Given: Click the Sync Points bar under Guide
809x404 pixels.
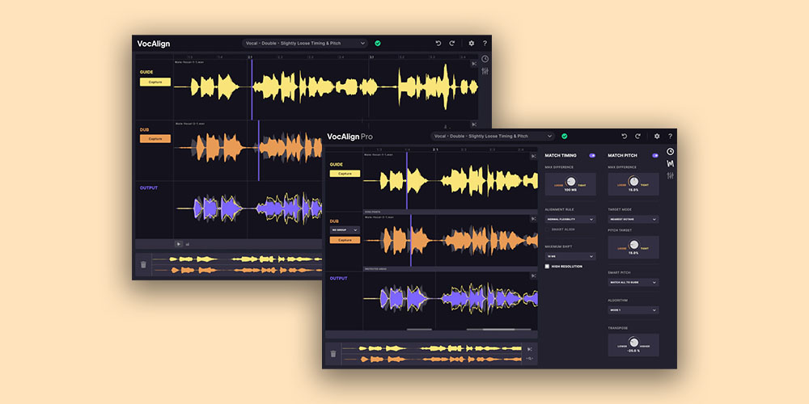Looking at the screenshot, I should [x=450, y=212].
